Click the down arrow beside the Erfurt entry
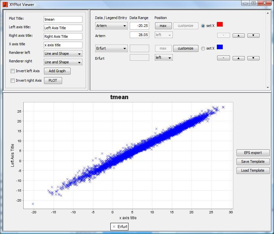 253,58
